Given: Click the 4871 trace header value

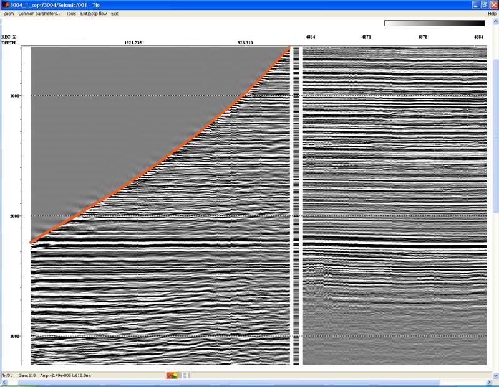Looking at the screenshot, I should [366, 37].
